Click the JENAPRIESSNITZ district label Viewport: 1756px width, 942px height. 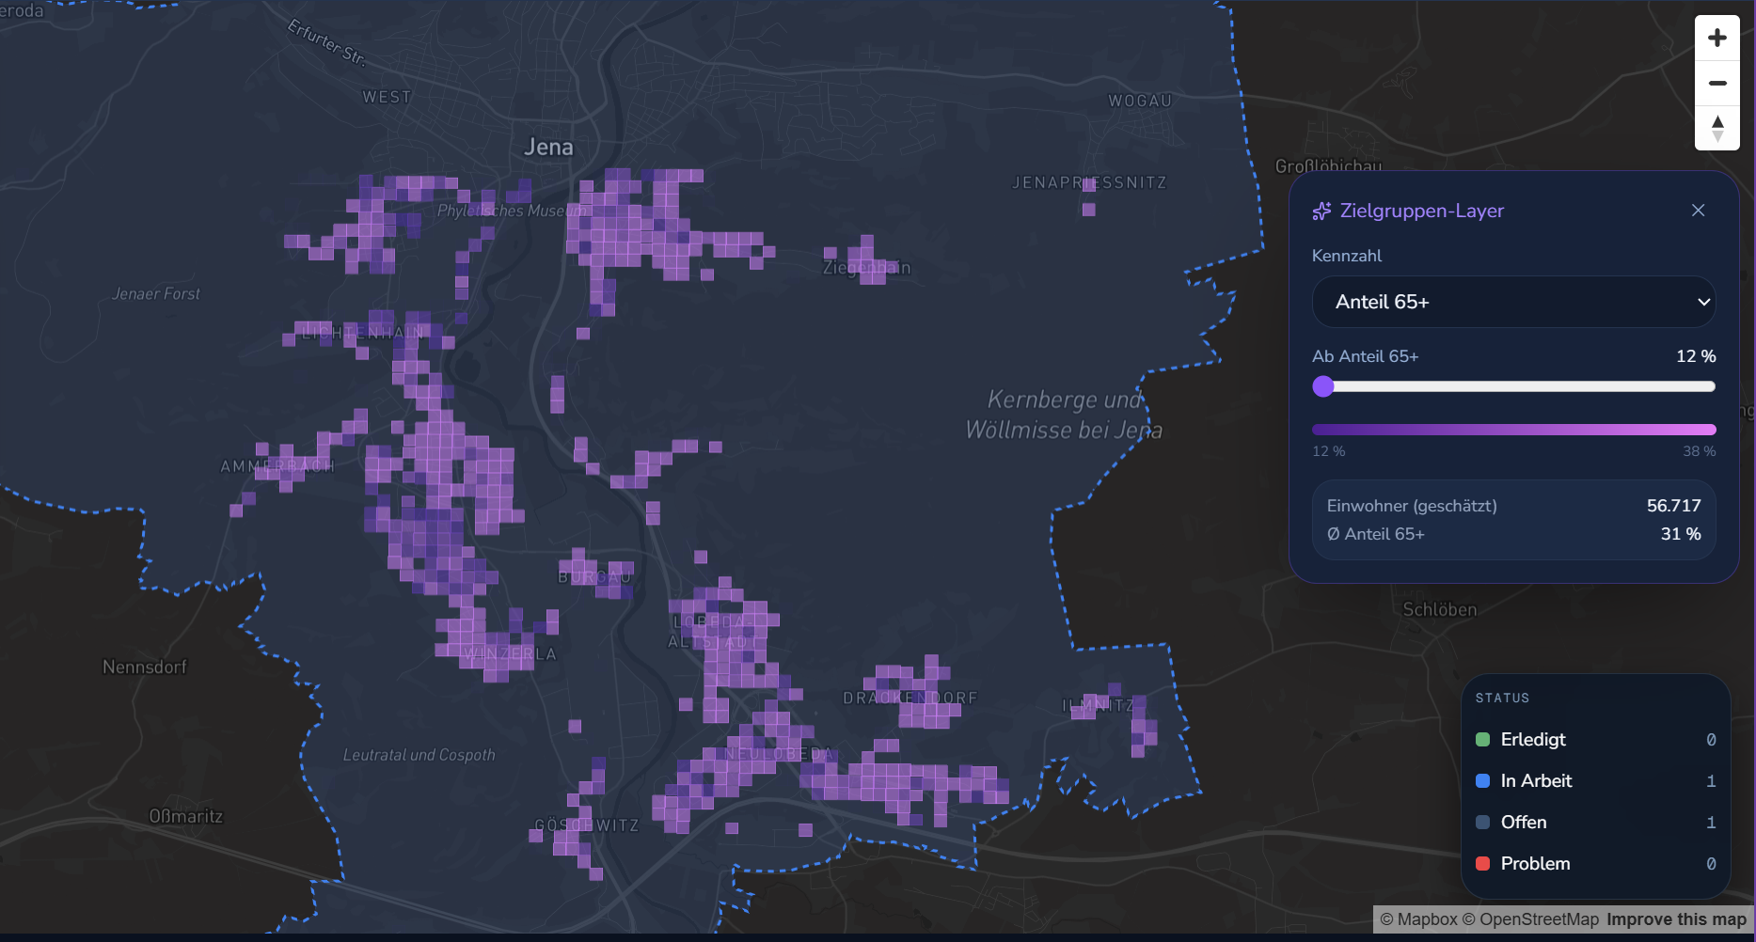(x=1089, y=182)
